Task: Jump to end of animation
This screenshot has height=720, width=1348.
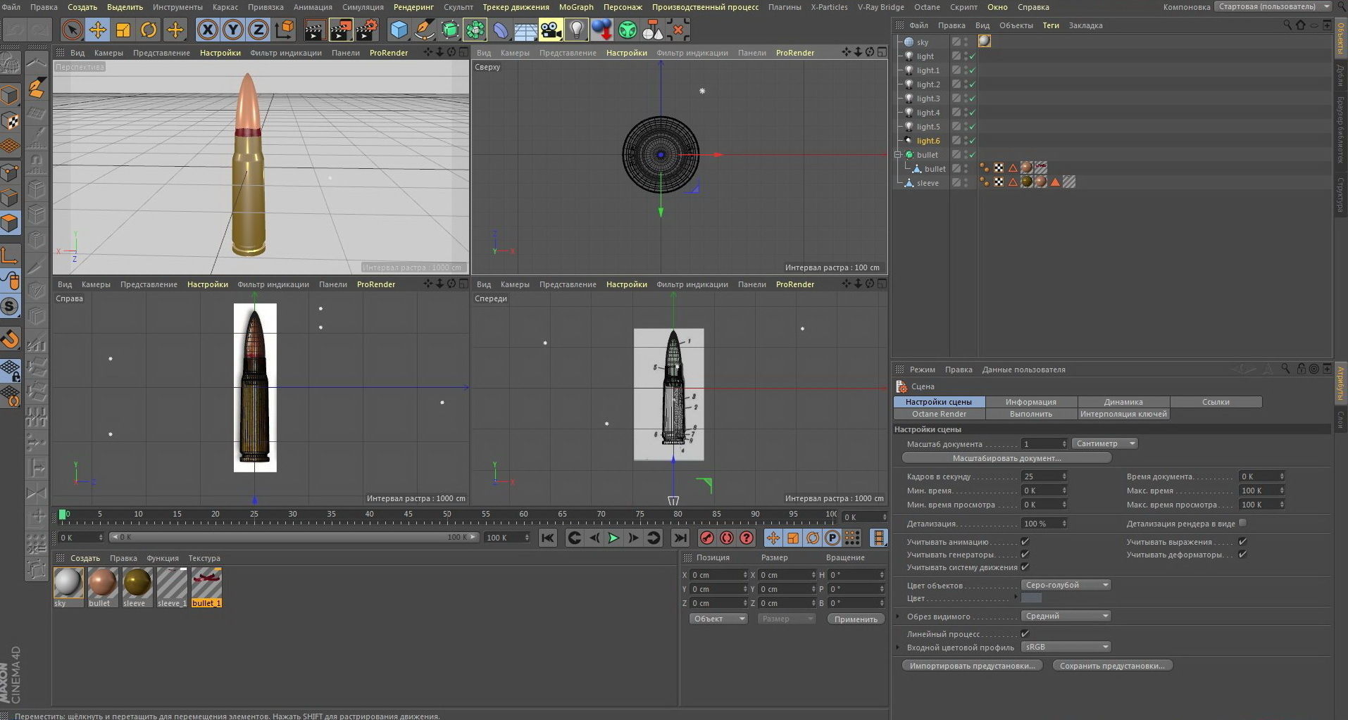Action: click(680, 538)
